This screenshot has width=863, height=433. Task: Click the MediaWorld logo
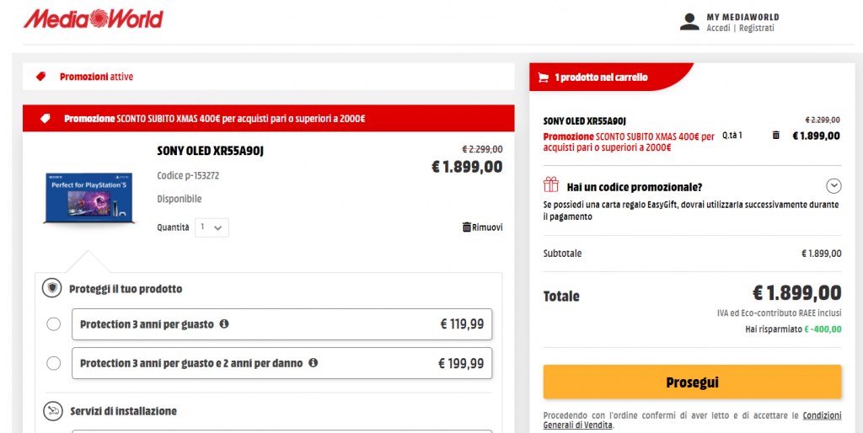94,18
